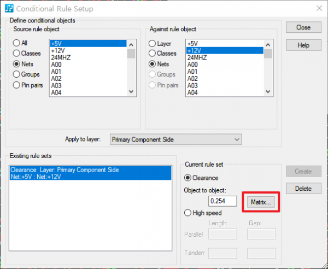The height and width of the screenshot is (269, 328).
Task: Enable the High speed rule radio button
Action: click(x=189, y=213)
